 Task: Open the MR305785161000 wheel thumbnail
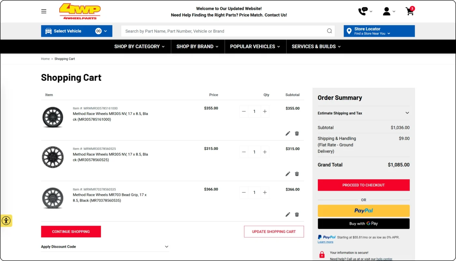(x=53, y=117)
